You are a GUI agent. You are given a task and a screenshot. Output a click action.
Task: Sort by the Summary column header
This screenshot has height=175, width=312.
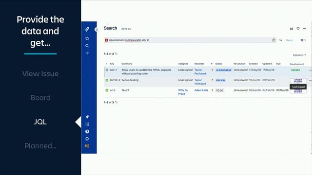tap(127, 64)
